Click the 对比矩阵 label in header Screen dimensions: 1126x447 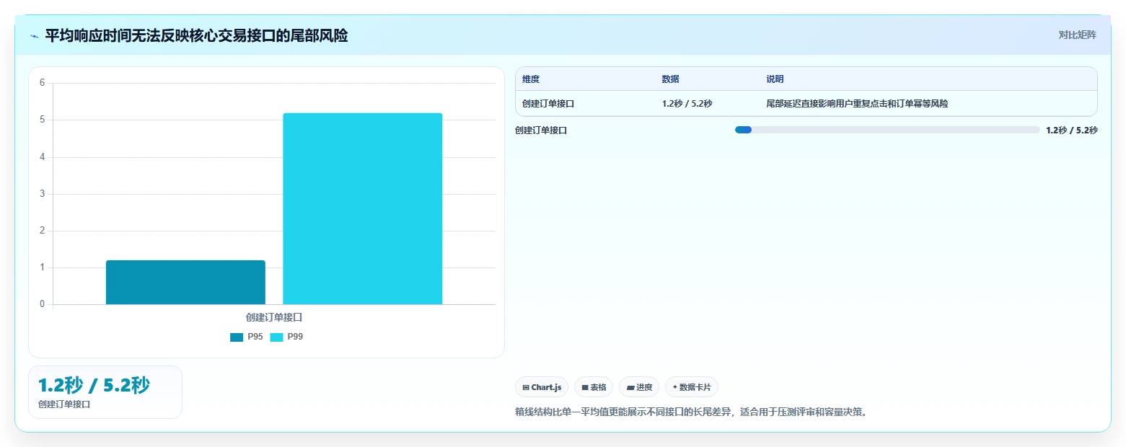coord(1077,35)
